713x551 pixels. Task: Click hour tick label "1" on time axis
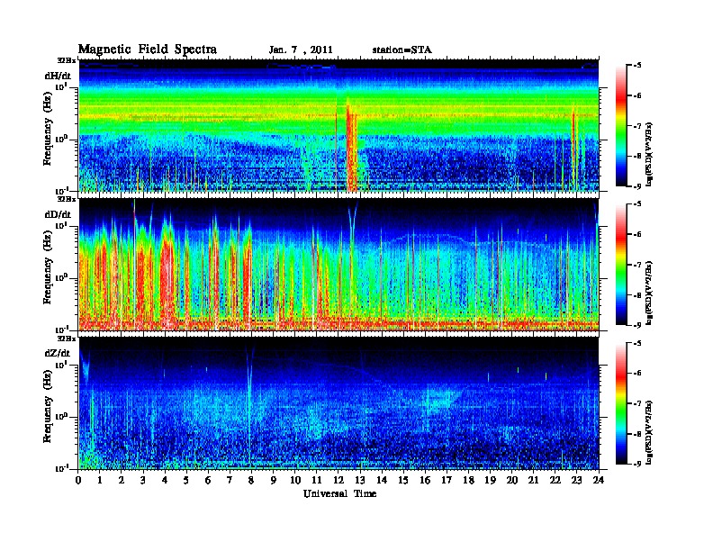(100, 480)
